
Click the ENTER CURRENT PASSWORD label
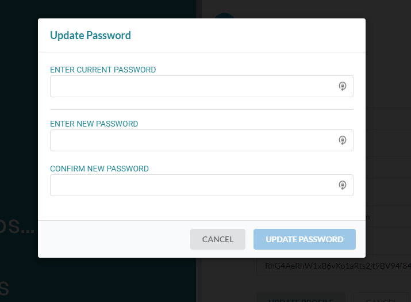tap(103, 70)
